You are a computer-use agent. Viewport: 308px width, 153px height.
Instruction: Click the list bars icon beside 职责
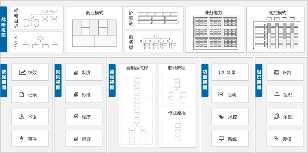pos(276,72)
